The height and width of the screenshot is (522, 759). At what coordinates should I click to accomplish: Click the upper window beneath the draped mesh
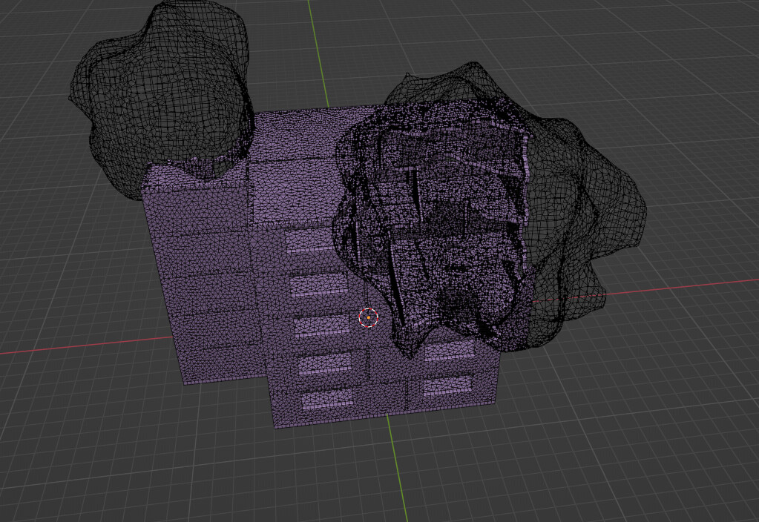pyautogui.click(x=449, y=349)
